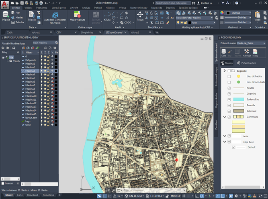Uncheck the Batiment layer checkbox

[229, 110]
